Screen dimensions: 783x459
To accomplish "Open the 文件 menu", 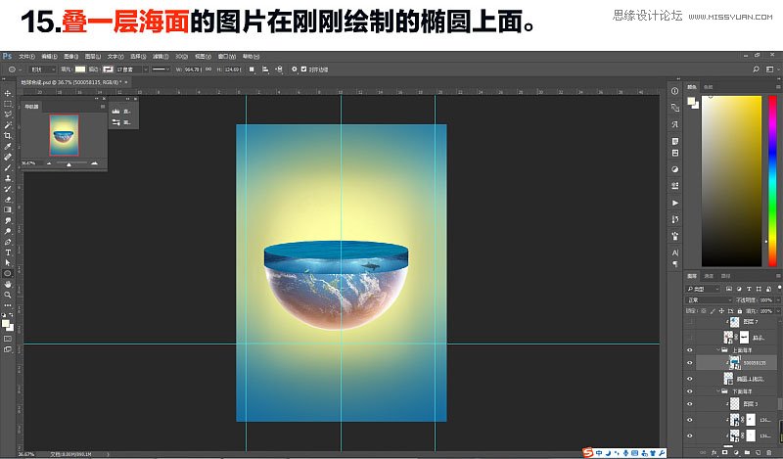I will click(26, 57).
